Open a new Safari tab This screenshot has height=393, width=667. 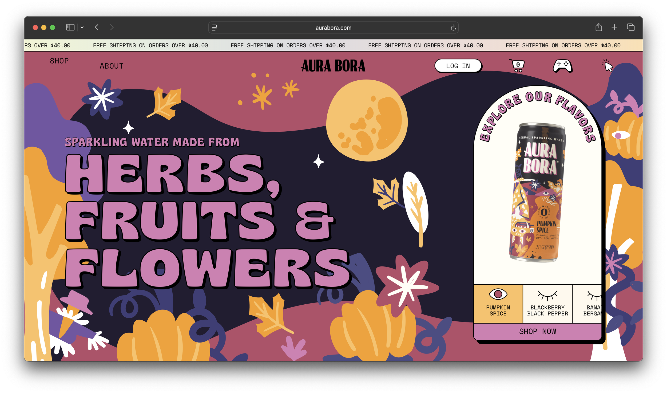[614, 27]
